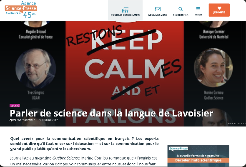Open the Société category tag
The height and width of the screenshot is (167, 246).
[x=15, y=106]
